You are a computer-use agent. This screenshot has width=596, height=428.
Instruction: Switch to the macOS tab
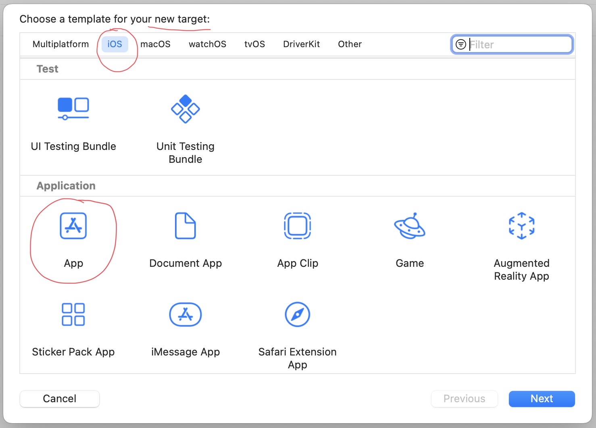(x=155, y=44)
